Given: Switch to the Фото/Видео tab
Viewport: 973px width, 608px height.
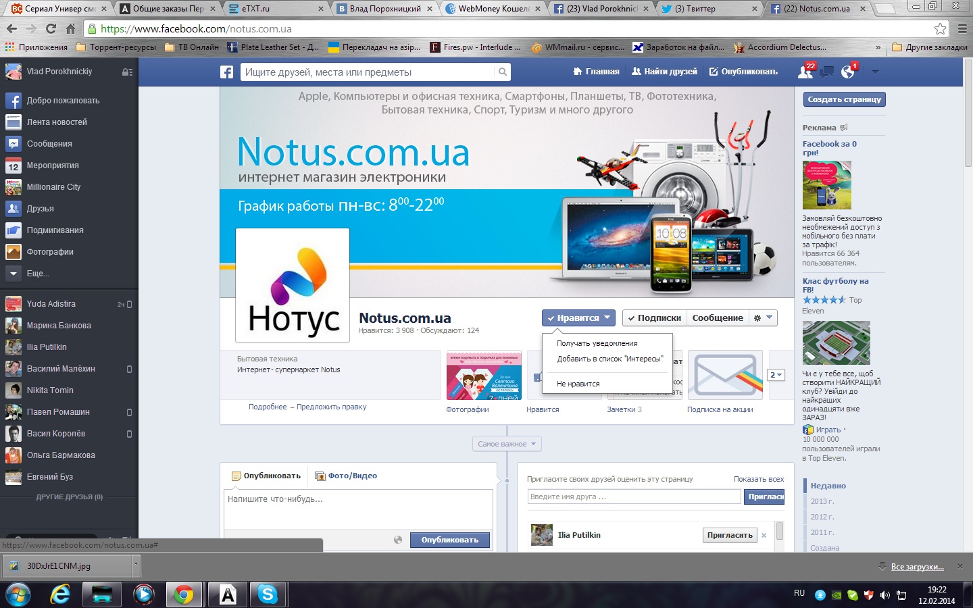Looking at the screenshot, I should (x=347, y=476).
